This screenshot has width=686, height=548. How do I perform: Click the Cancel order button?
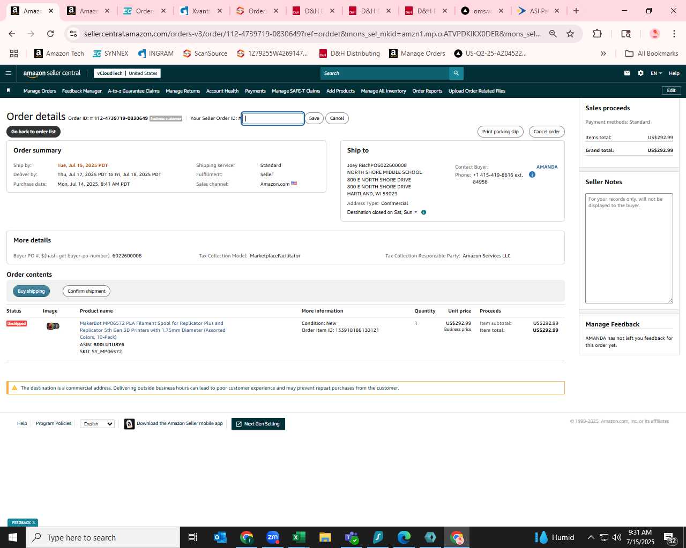(x=547, y=132)
